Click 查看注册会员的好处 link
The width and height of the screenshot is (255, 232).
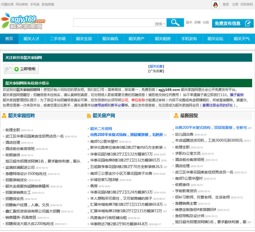pos(218,105)
